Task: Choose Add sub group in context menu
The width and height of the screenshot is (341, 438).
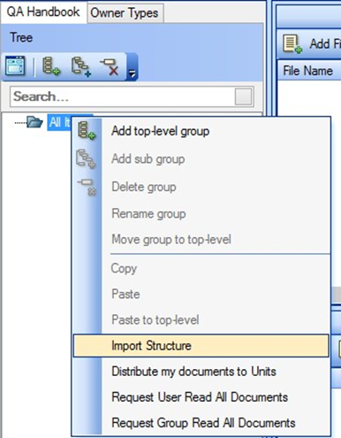Action: pyautogui.click(x=201, y=159)
